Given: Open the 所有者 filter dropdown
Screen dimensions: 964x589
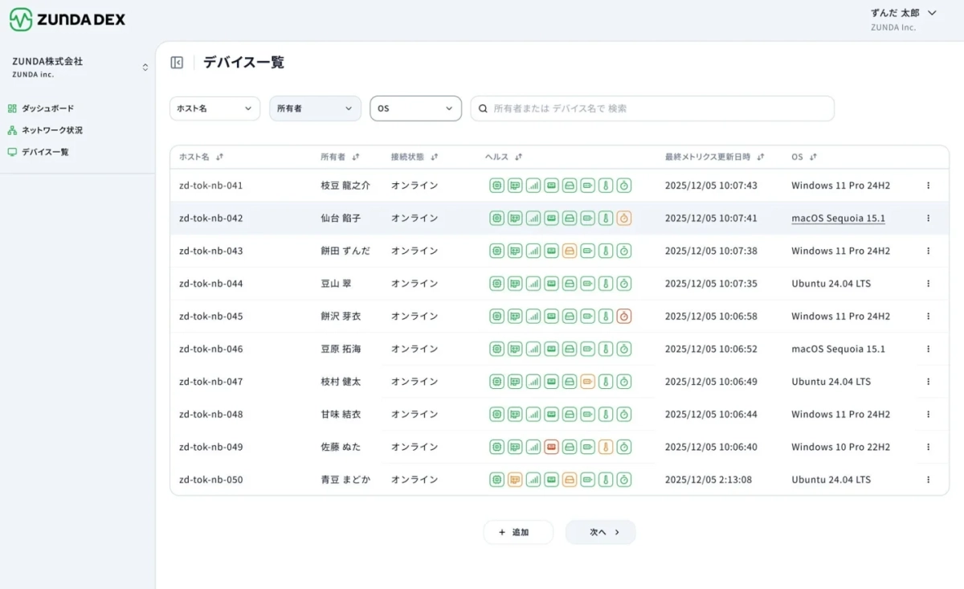Looking at the screenshot, I should tap(315, 108).
